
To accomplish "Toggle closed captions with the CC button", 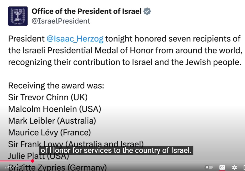I will click(x=222, y=167).
